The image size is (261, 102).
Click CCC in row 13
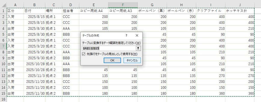[x=71, y=82]
